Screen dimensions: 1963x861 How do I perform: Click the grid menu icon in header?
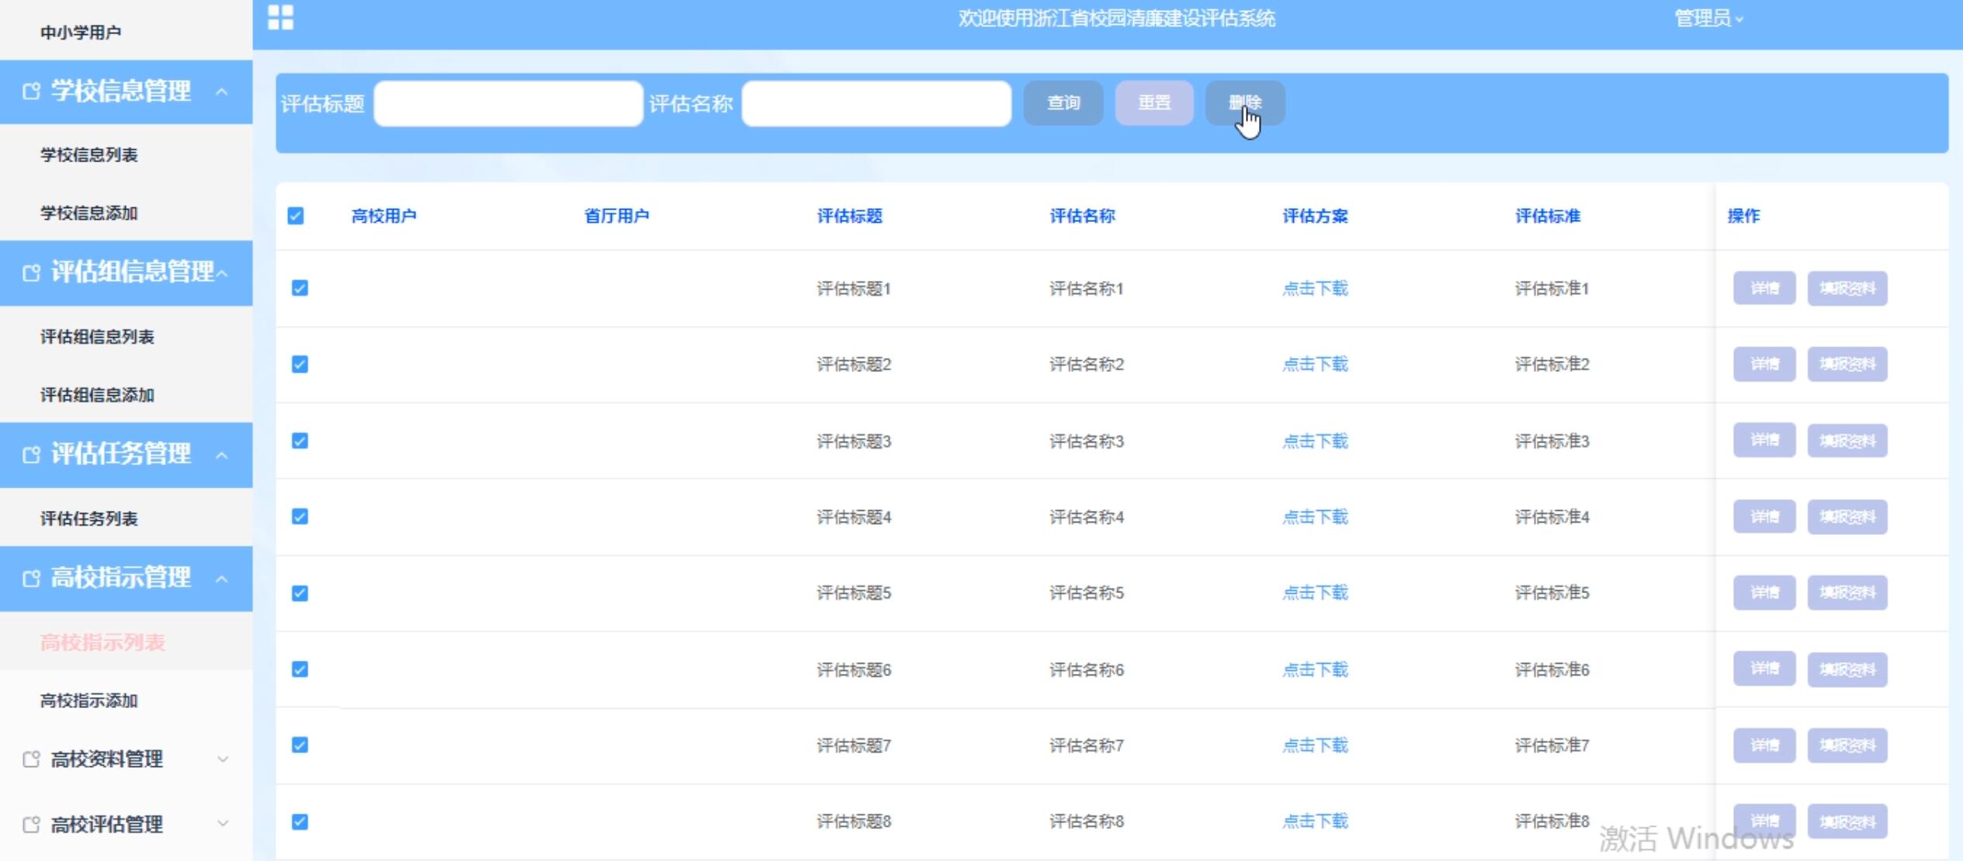point(280,17)
